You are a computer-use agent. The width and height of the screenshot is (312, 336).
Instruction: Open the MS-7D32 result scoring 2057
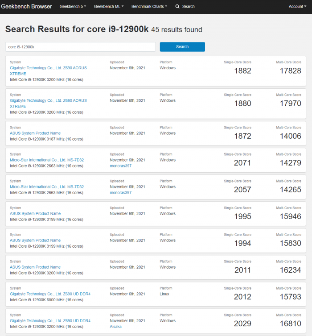47,187
